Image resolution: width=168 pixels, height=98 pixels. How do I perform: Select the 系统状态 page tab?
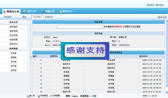[49, 17]
